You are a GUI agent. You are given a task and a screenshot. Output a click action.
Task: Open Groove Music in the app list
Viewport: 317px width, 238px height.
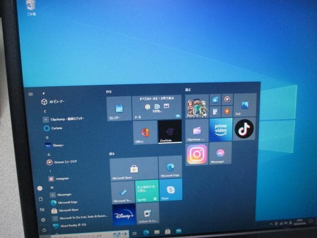[x=61, y=162]
